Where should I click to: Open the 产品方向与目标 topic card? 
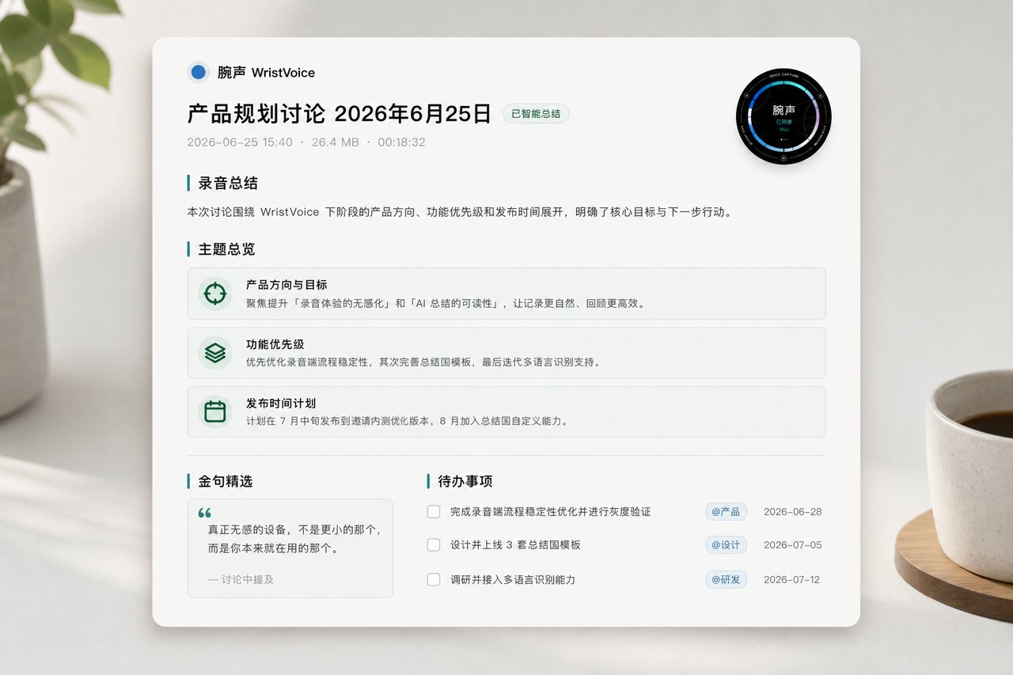[506, 294]
